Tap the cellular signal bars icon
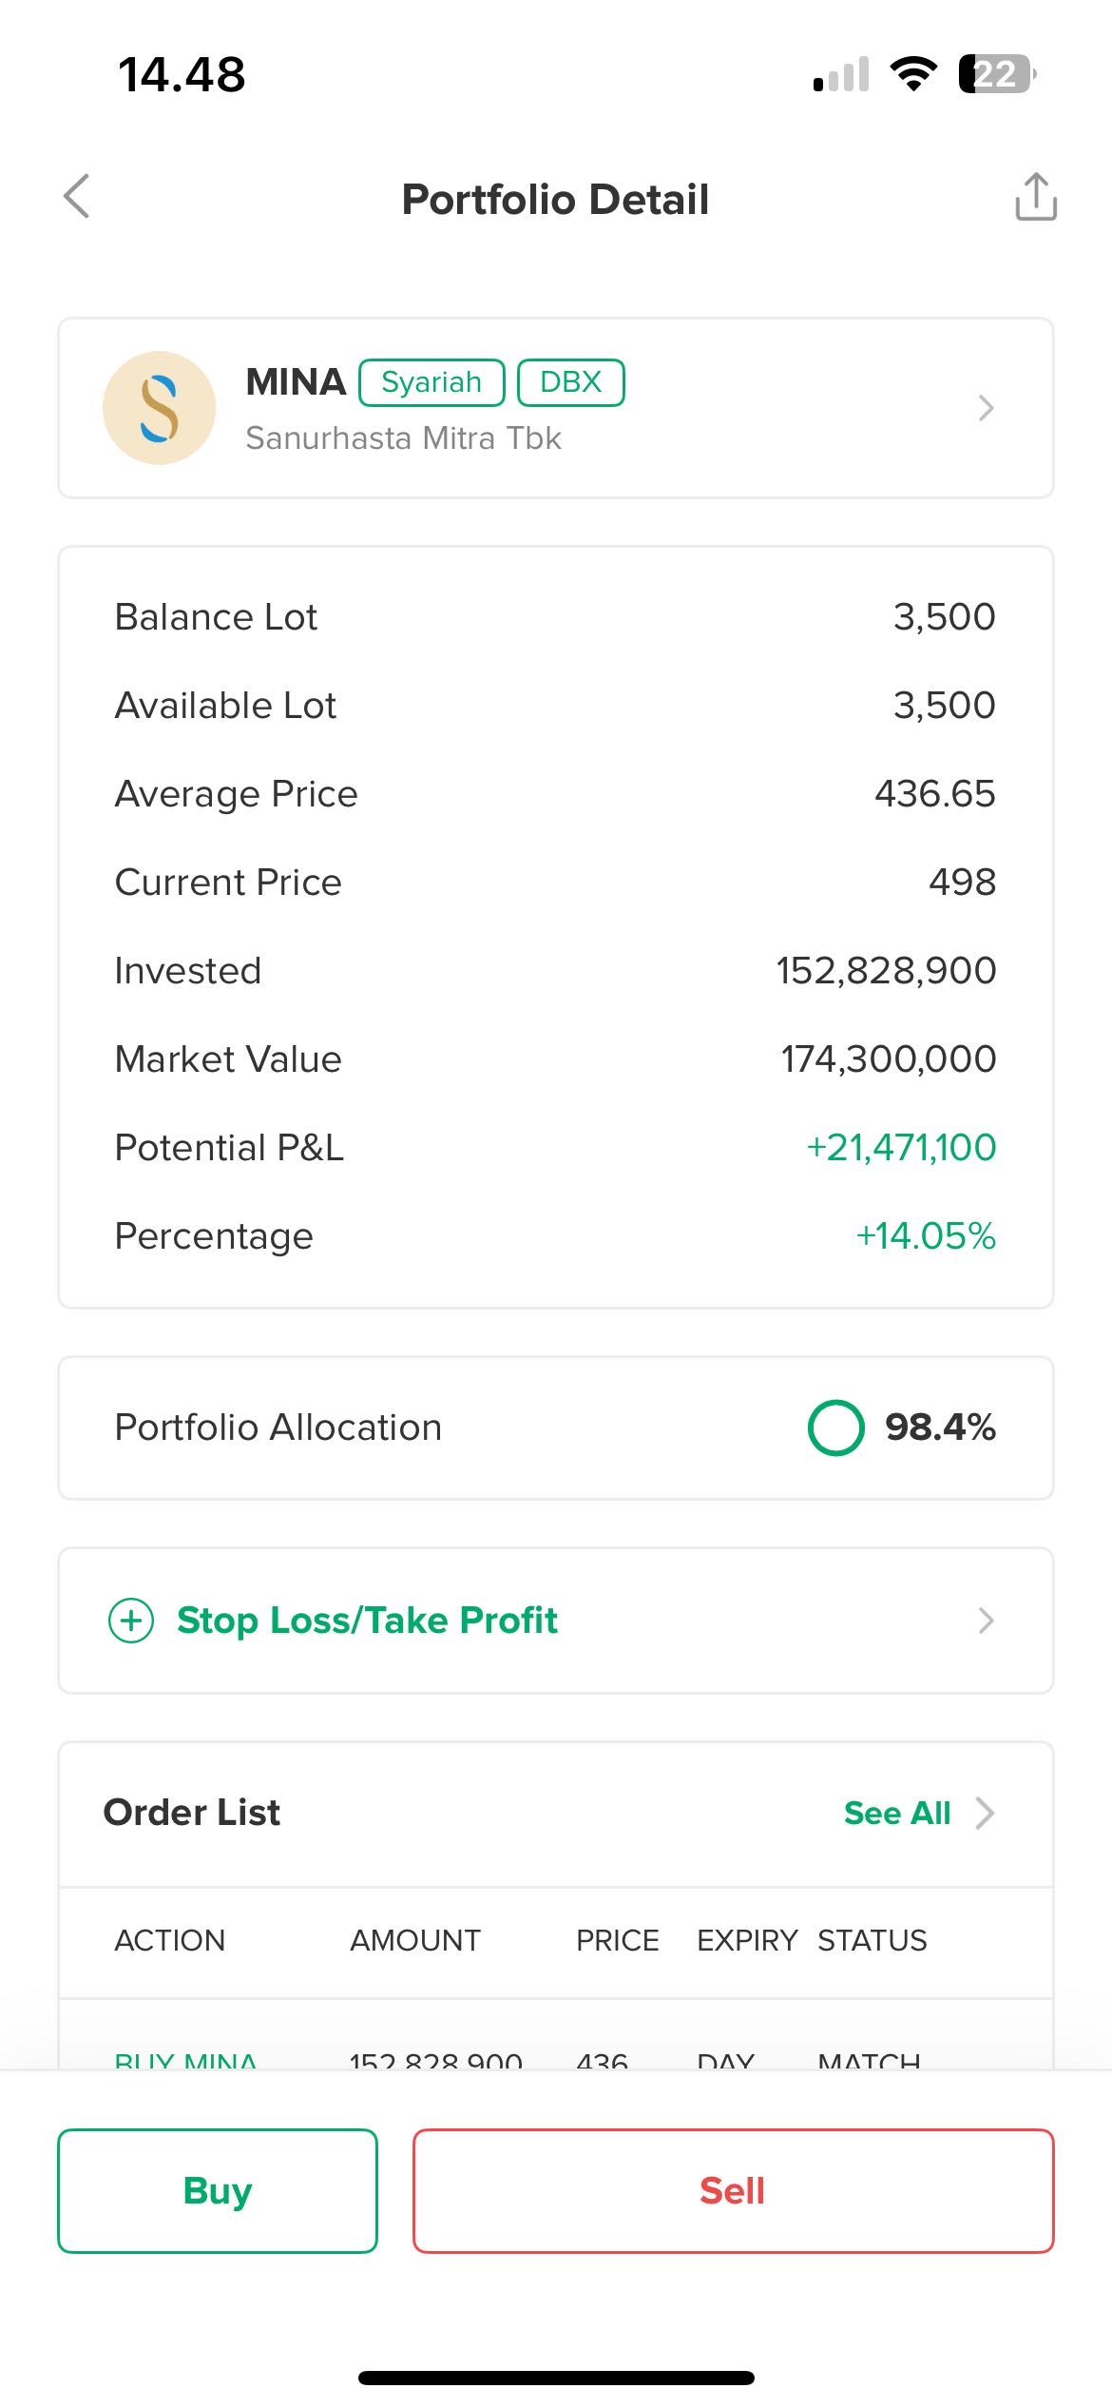1112x2408 pixels. 841,75
